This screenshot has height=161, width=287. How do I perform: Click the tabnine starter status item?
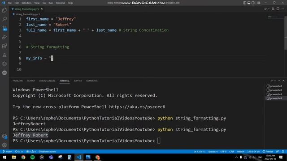(47, 152)
